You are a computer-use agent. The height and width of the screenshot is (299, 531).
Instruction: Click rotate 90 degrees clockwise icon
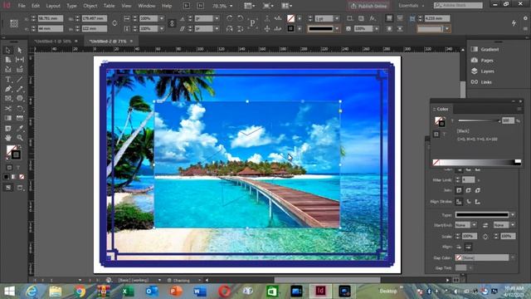click(229, 18)
